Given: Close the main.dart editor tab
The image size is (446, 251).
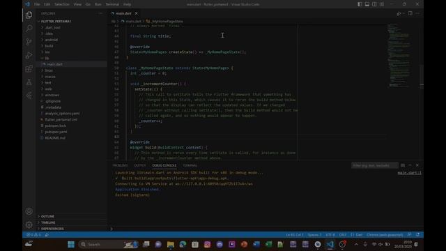Looking at the screenshot, I should pyautogui.click(x=137, y=13).
